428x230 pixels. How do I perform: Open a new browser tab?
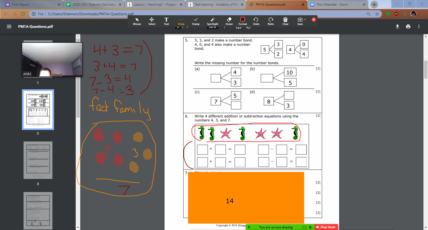[x=374, y=5]
